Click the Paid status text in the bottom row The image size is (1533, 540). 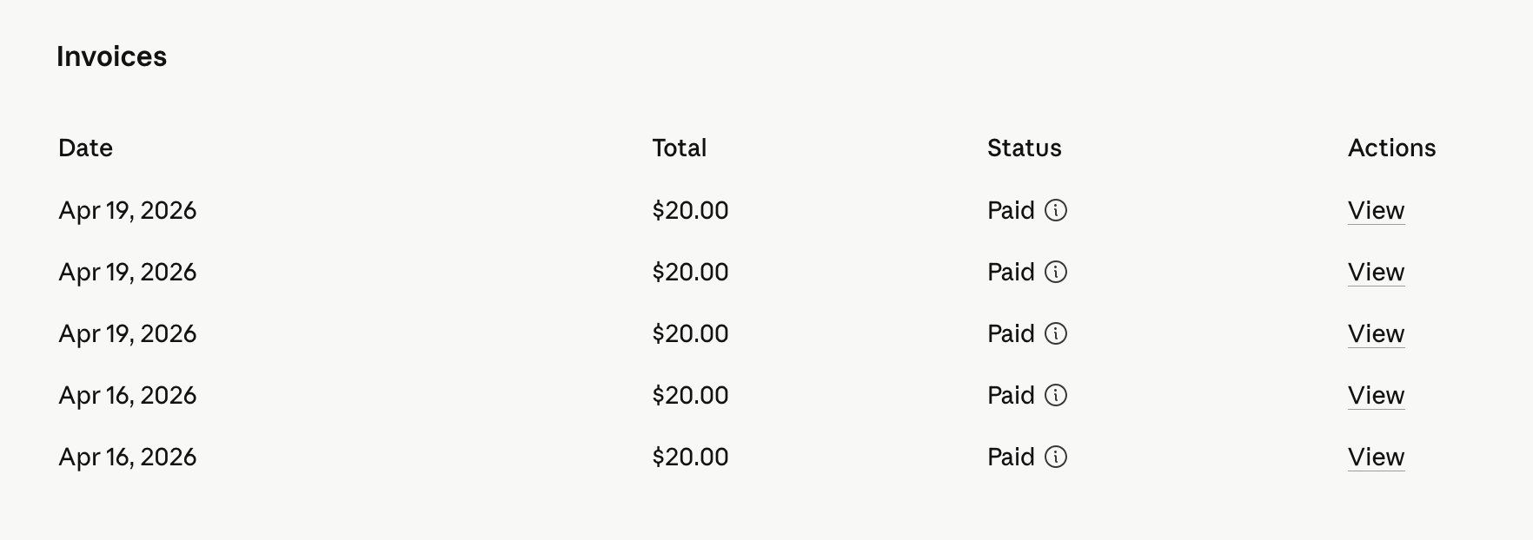(1011, 457)
